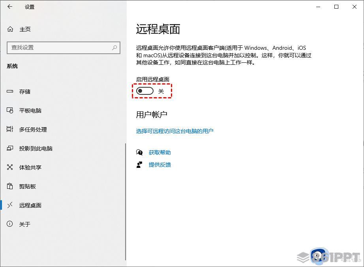Screen dimensions: 364x267
Task: Click the 启用远程桌面 label
Action: pyautogui.click(x=153, y=79)
